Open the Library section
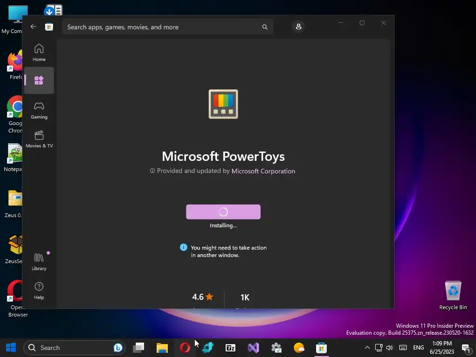The width and height of the screenshot is (476, 357). coord(39,262)
